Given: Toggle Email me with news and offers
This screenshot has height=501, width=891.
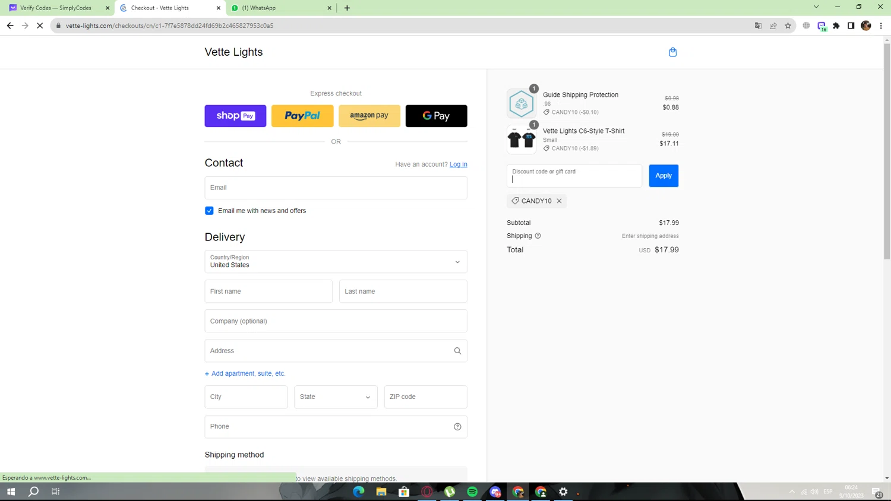Looking at the screenshot, I should point(209,211).
